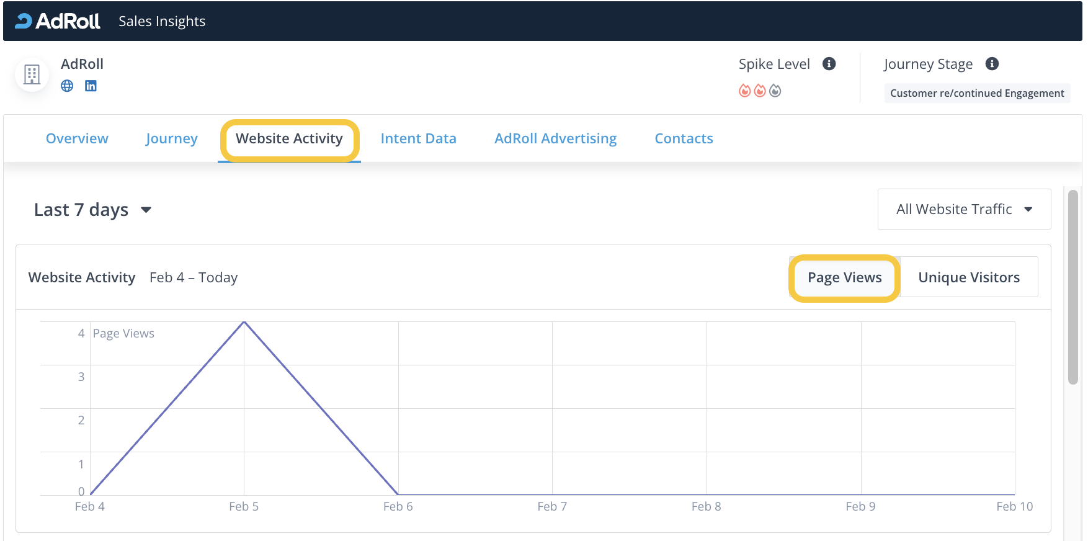The image size is (1088, 541).
Task: Go to the Overview tab
Action: 77,138
